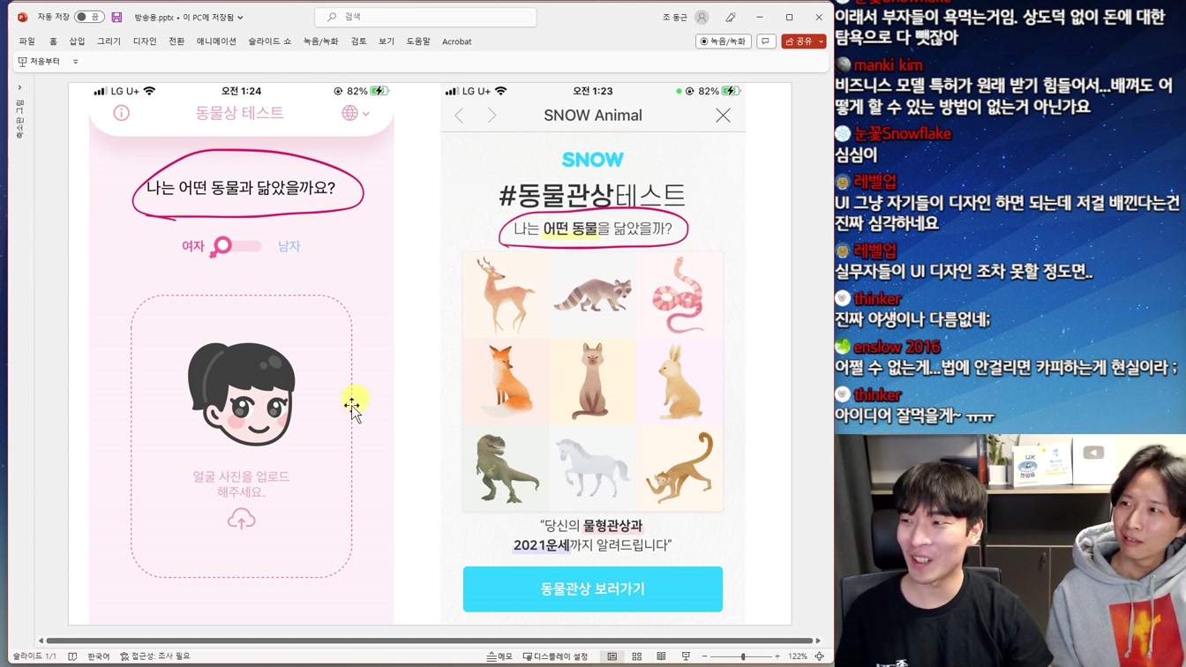The image size is (1186, 667).
Task: Click the monkey illustration
Action: [x=679, y=468]
